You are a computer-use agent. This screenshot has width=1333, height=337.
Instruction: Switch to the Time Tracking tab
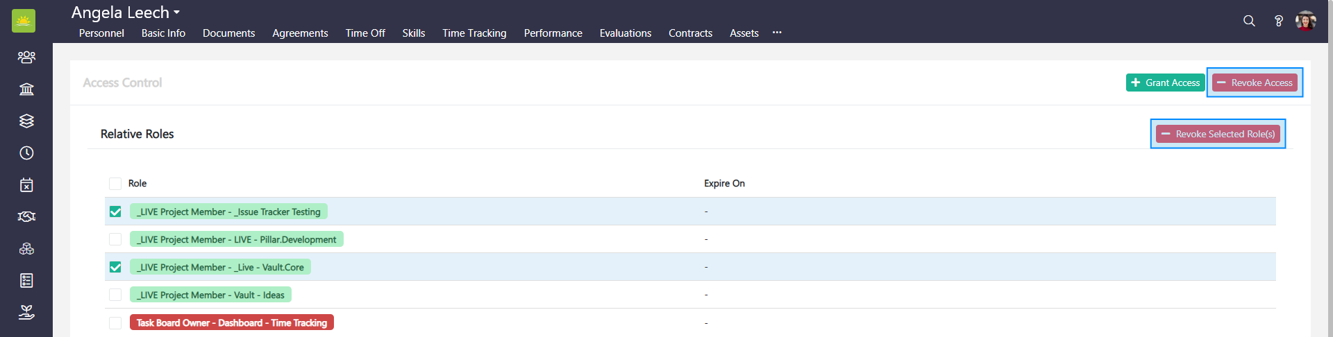click(474, 33)
